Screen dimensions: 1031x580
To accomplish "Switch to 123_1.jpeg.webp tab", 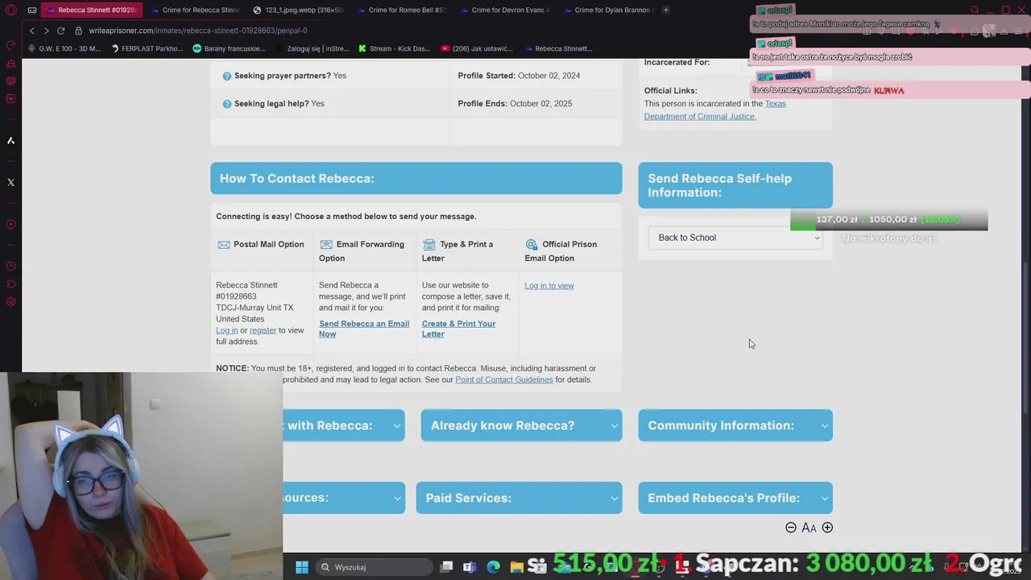I will pyautogui.click(x=298, y=10).
